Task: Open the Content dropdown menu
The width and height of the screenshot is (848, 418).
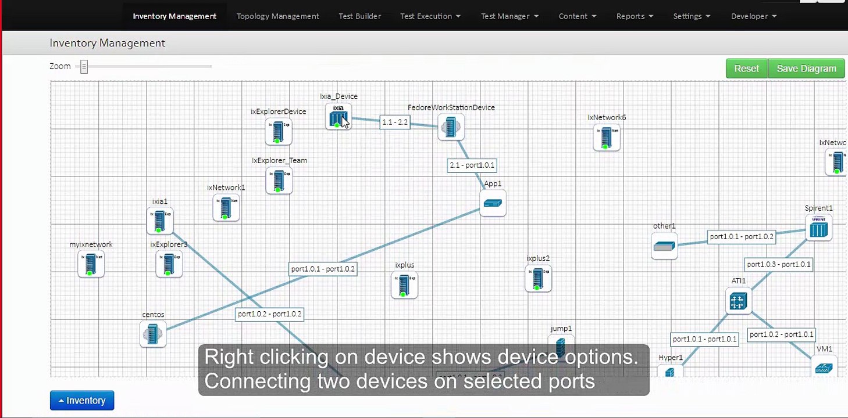Action: click(x=578, y=16)
